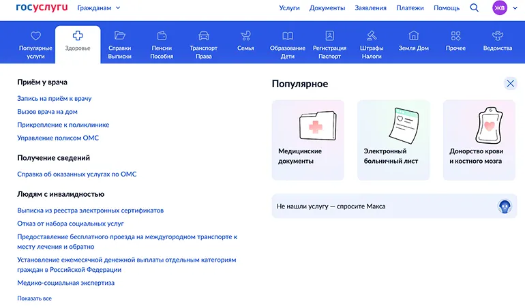Open Управление полисом ОМС link

[58, 138]
